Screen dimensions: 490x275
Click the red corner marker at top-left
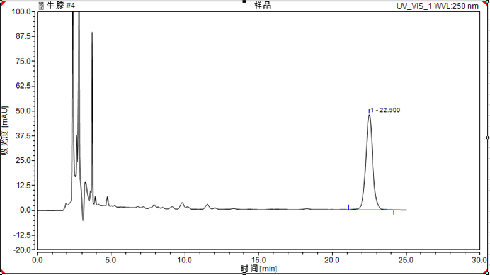[2, 2]
